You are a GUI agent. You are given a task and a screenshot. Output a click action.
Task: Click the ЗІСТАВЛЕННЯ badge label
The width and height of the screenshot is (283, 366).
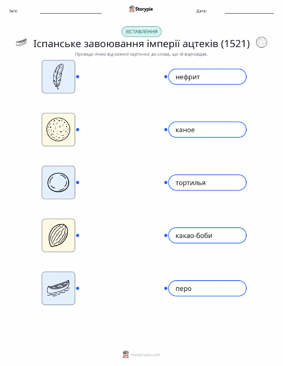141,32
